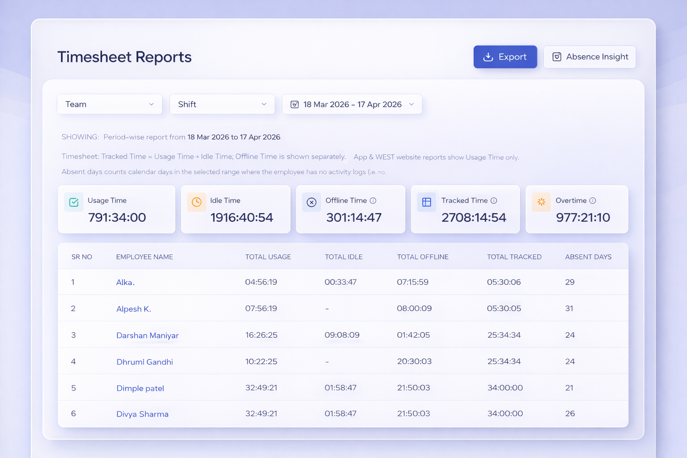This screenshot has height=458, width=687.
Task: Click the EMPLOYEE NAME column header
Action: point(144,257)
